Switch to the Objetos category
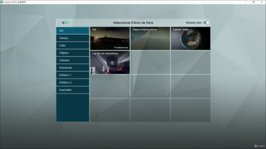This screenshot has height=149, width=266. coord(73,53)
